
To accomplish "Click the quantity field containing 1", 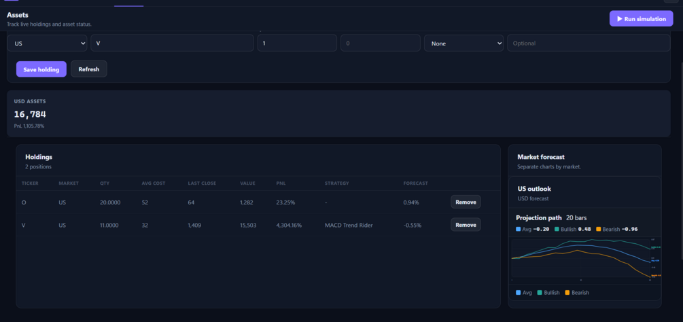I will point(297,43).
